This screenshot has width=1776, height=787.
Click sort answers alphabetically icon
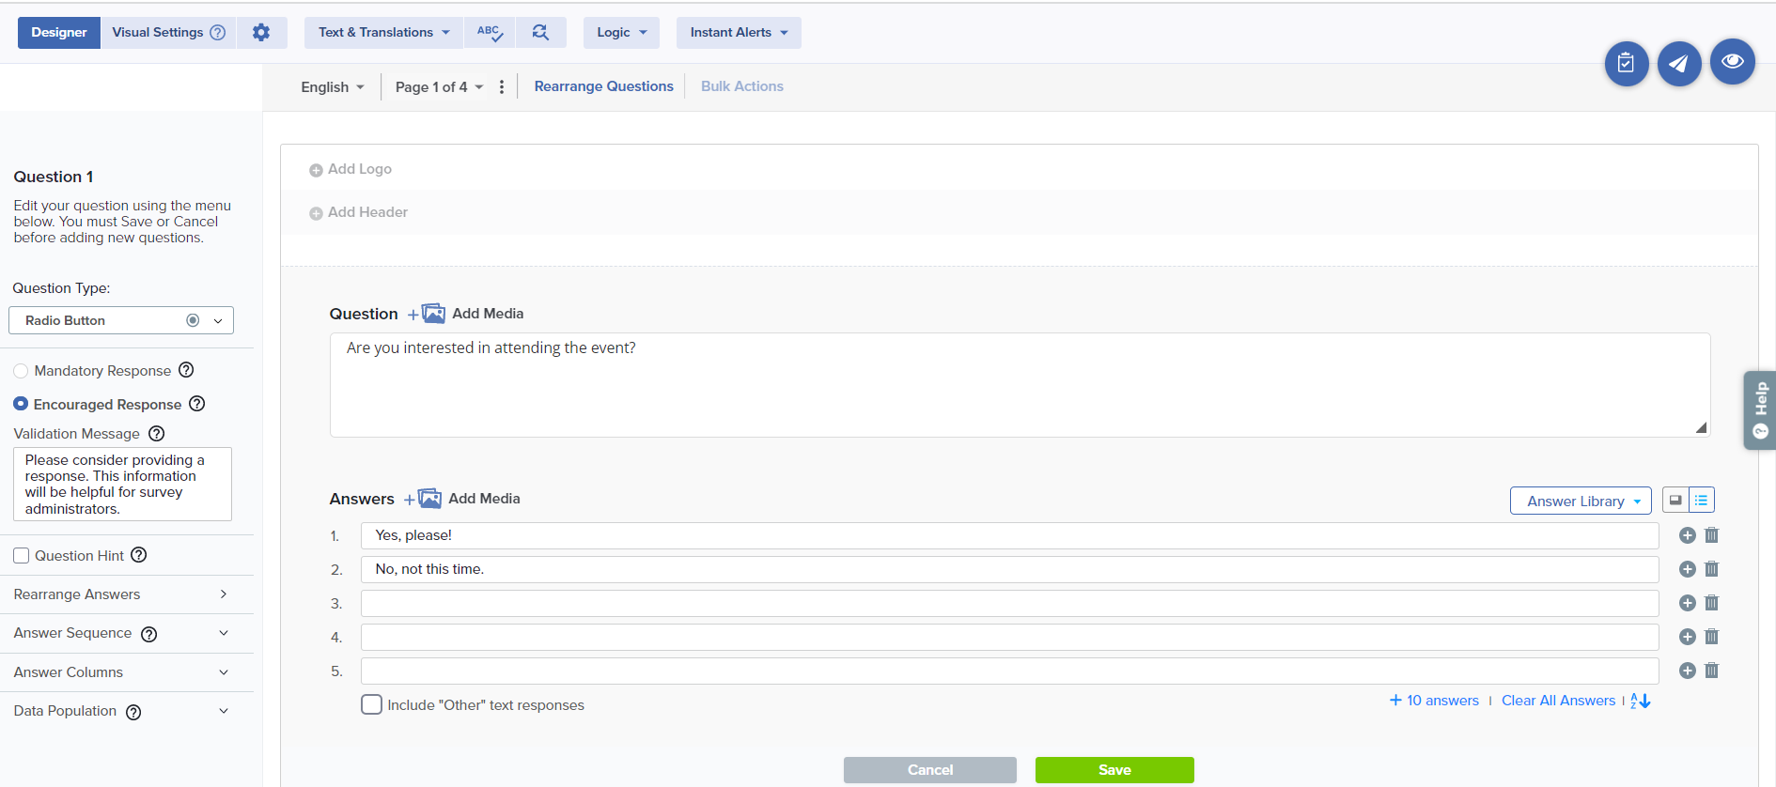point(1641,701)
